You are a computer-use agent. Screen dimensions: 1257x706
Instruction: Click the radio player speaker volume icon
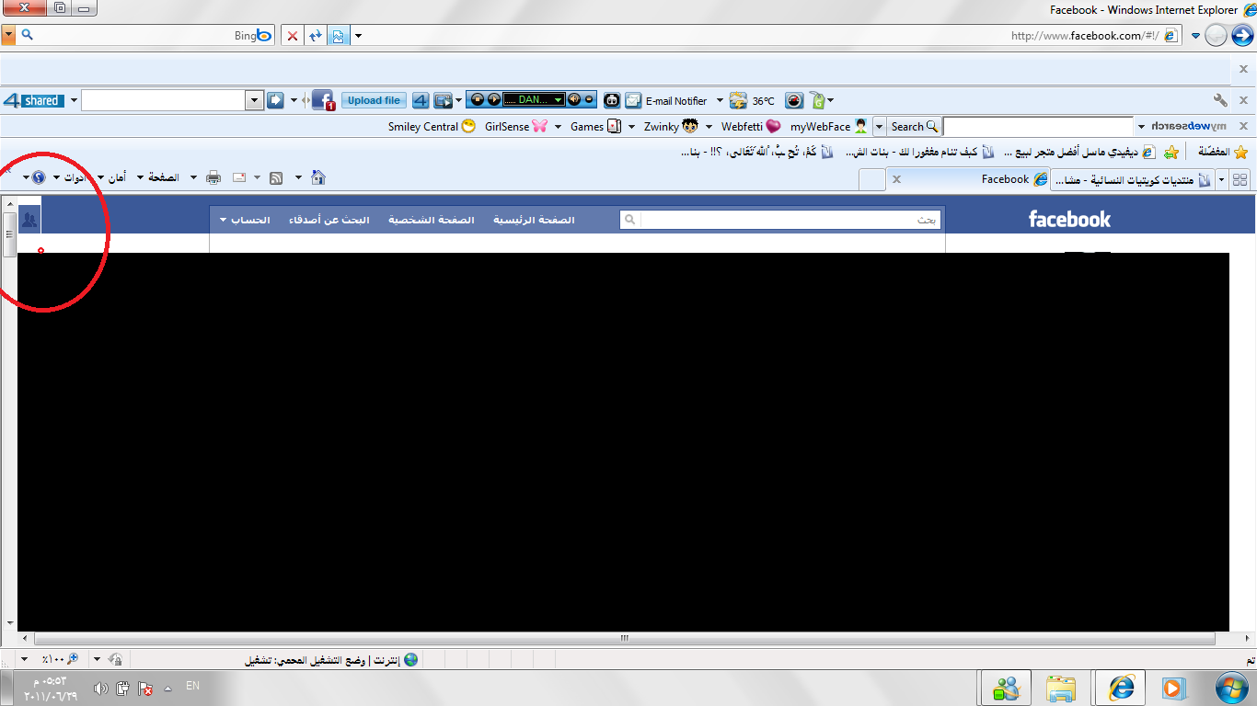click(573, 99)
